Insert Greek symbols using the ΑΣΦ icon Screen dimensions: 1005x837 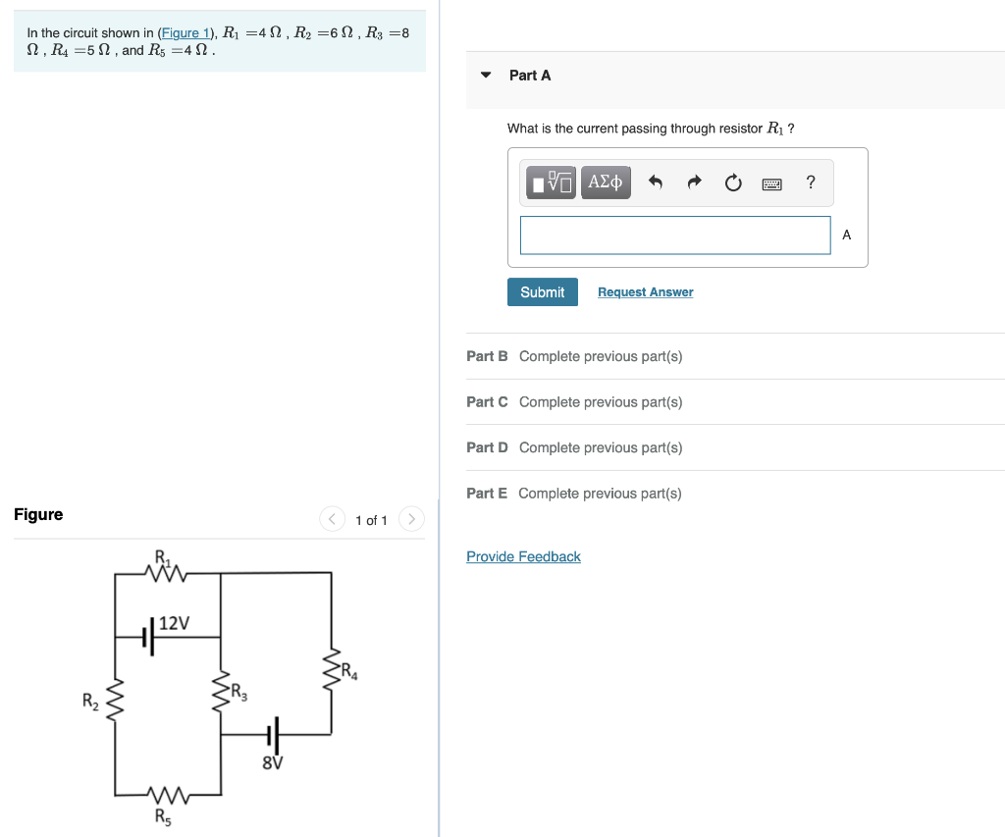(606, 182)
